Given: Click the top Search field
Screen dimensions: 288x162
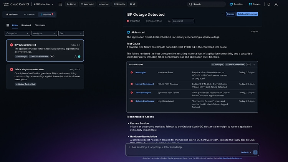Looking at the screenshot, I should (x=207, y=4).
